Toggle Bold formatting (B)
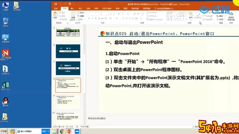The width and height of the screenshot is (239, 134). coord(89,18)
